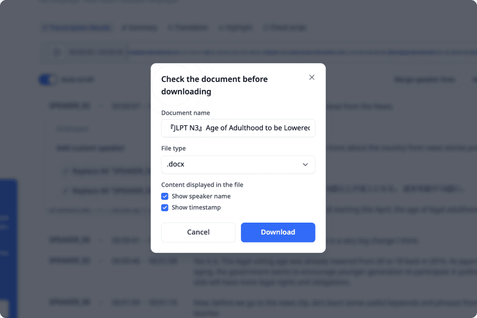Uncheck the Show speaker name checkbox
Viewport: 477px width, 318px height.
[x=165, y=196]
